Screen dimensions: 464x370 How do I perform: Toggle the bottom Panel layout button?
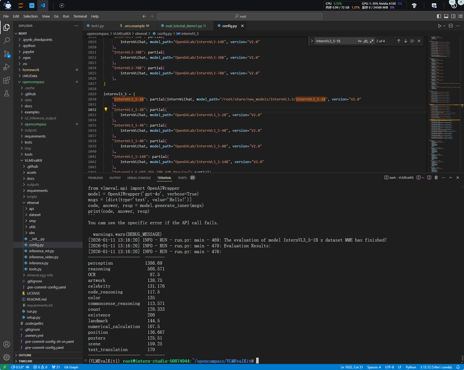click(446, 16)
